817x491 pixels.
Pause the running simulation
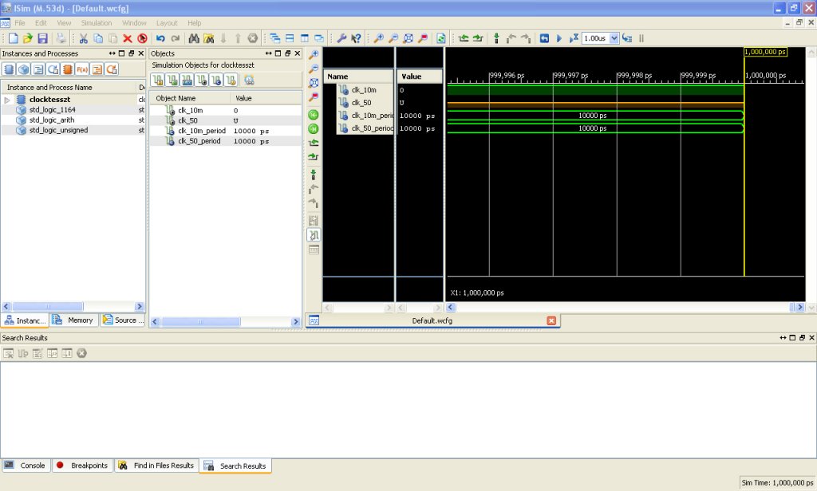tap(641, 38)
